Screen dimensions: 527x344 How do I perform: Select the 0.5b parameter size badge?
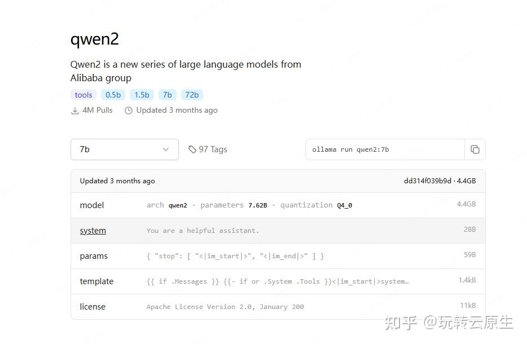click(x=113, y=94)
